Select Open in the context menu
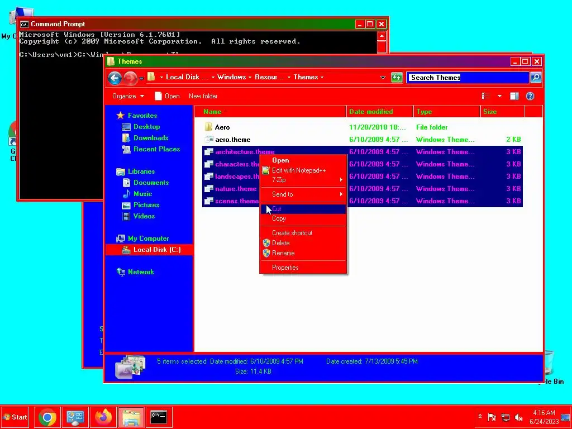The image size is (572, 429). tap(303, 160)
